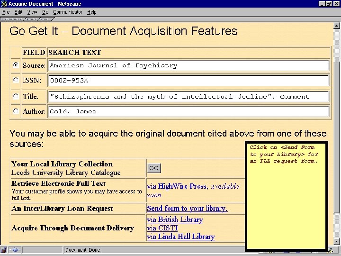Open the Communicator menu
The image size is (341, 256).
68,12
